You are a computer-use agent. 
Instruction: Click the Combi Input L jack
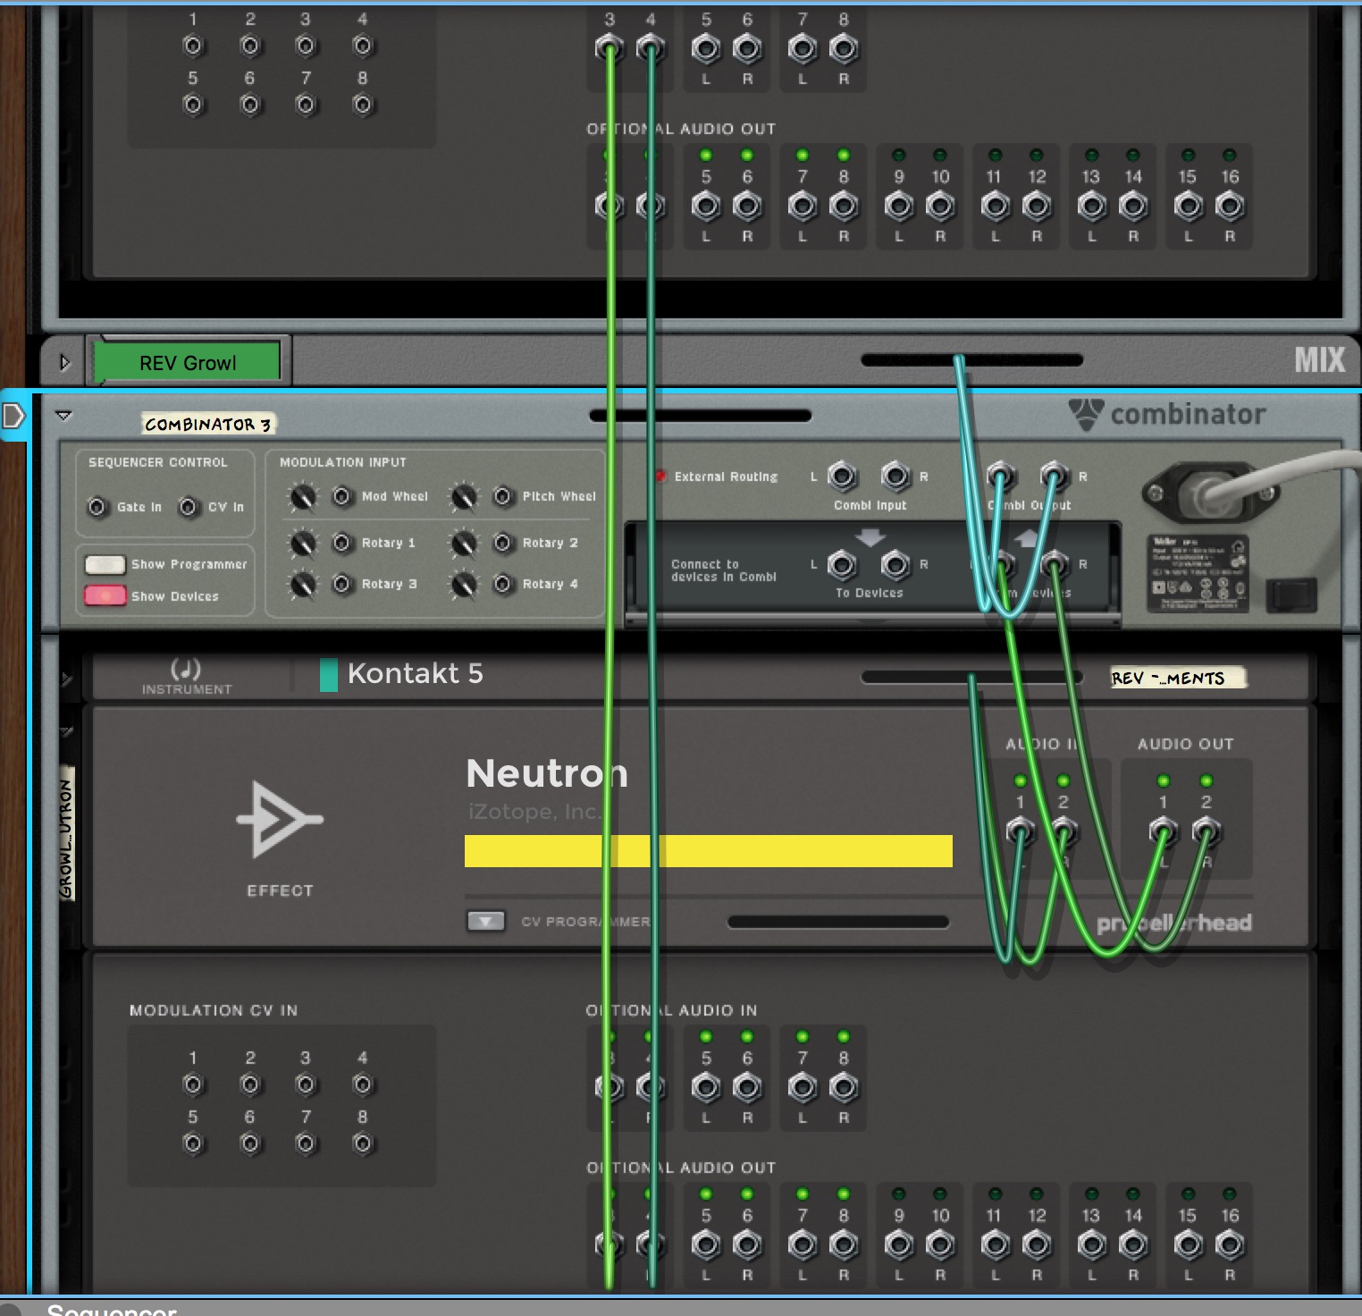tap(842, 477)
